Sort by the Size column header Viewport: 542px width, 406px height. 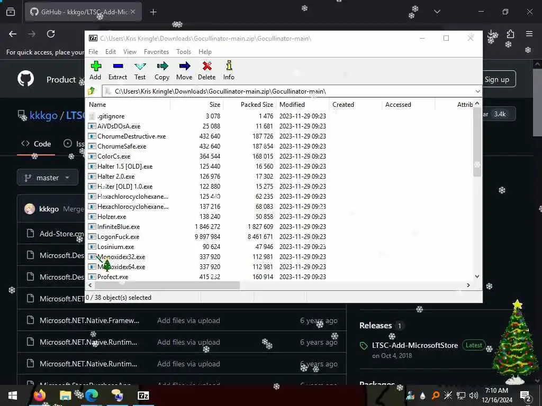pyautogui.click(x=196, y=105)
